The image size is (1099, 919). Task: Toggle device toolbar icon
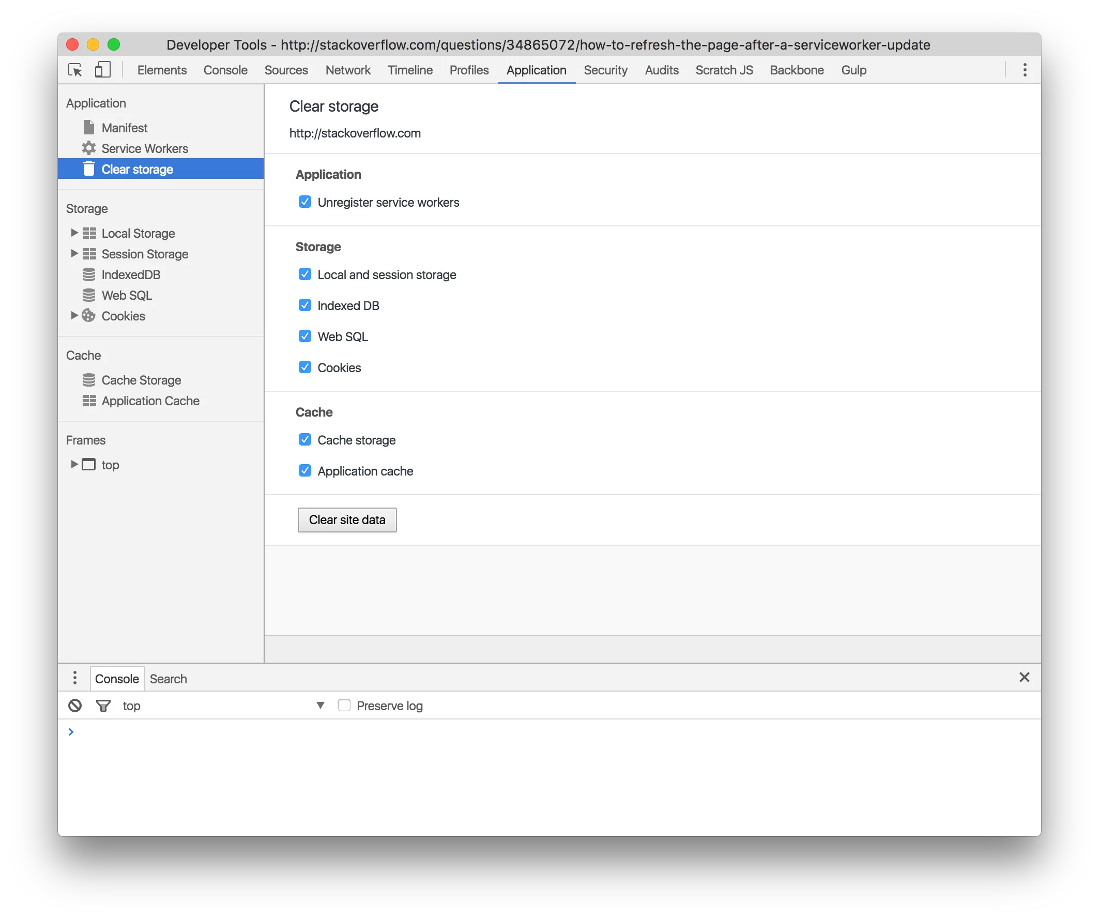tap(102, 70)
